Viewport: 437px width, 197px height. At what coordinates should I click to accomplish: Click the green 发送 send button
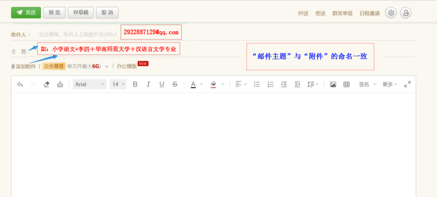click(x=26, y=13)
